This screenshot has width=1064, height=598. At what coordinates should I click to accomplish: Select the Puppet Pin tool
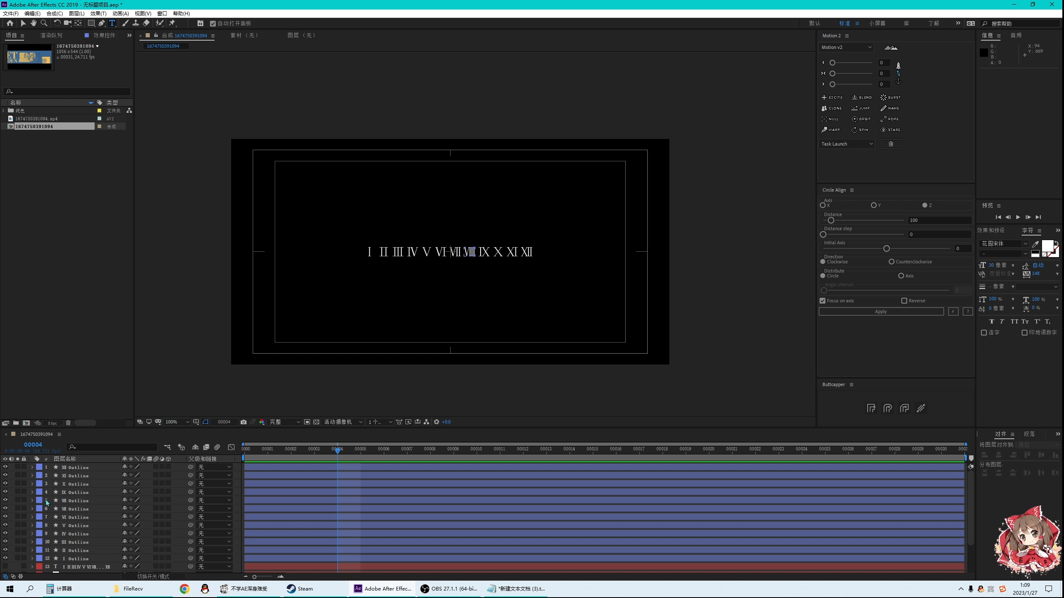[172, 23]
